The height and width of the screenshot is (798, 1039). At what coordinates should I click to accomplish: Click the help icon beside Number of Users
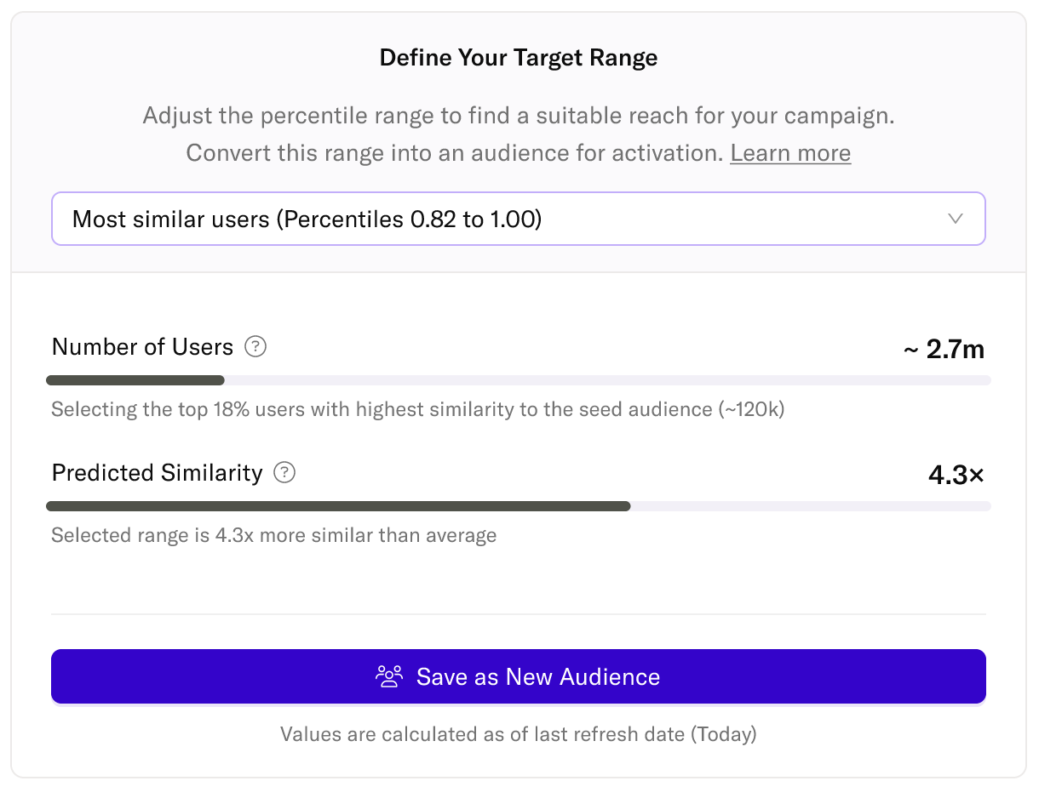255,347
